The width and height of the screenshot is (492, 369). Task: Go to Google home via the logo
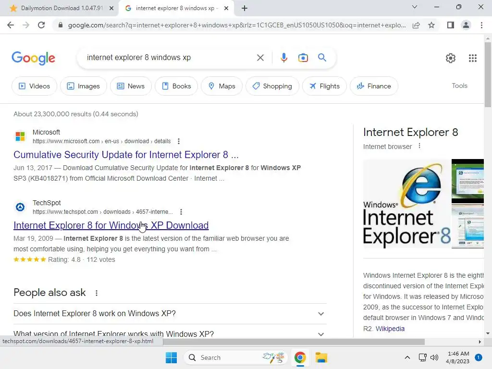pos(33,58)
